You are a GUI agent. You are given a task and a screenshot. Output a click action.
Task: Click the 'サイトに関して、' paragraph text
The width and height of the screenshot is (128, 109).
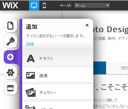106,100
